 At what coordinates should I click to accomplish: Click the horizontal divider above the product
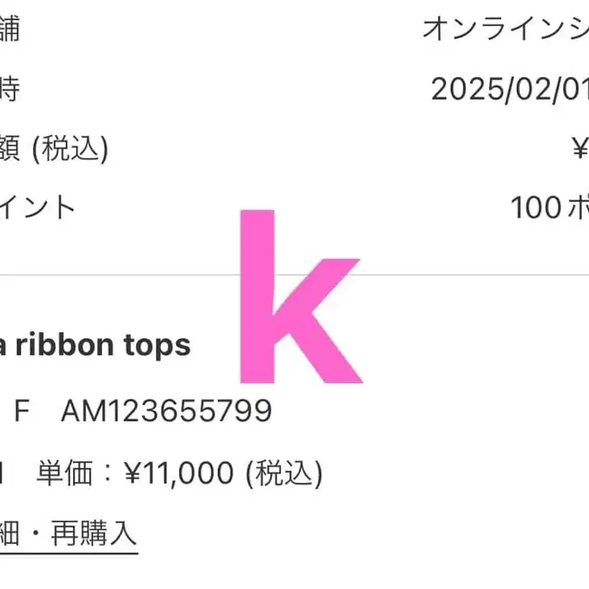(121, 276)
